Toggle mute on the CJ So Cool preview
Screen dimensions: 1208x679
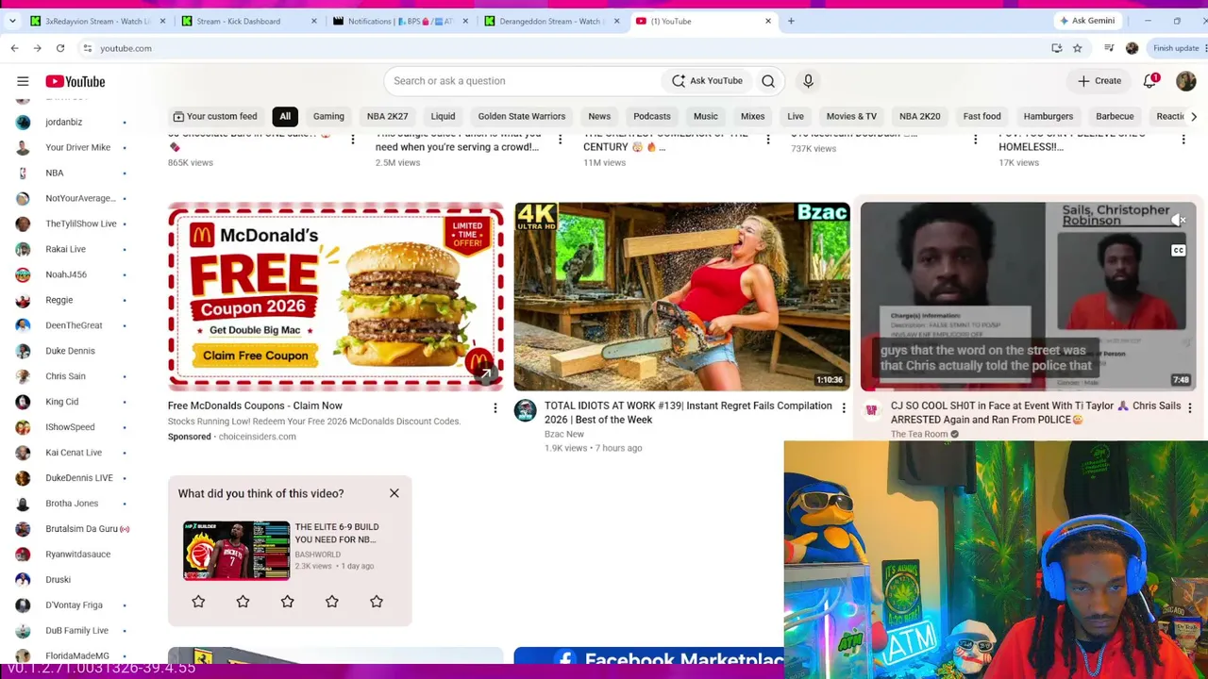(1179, 220)
